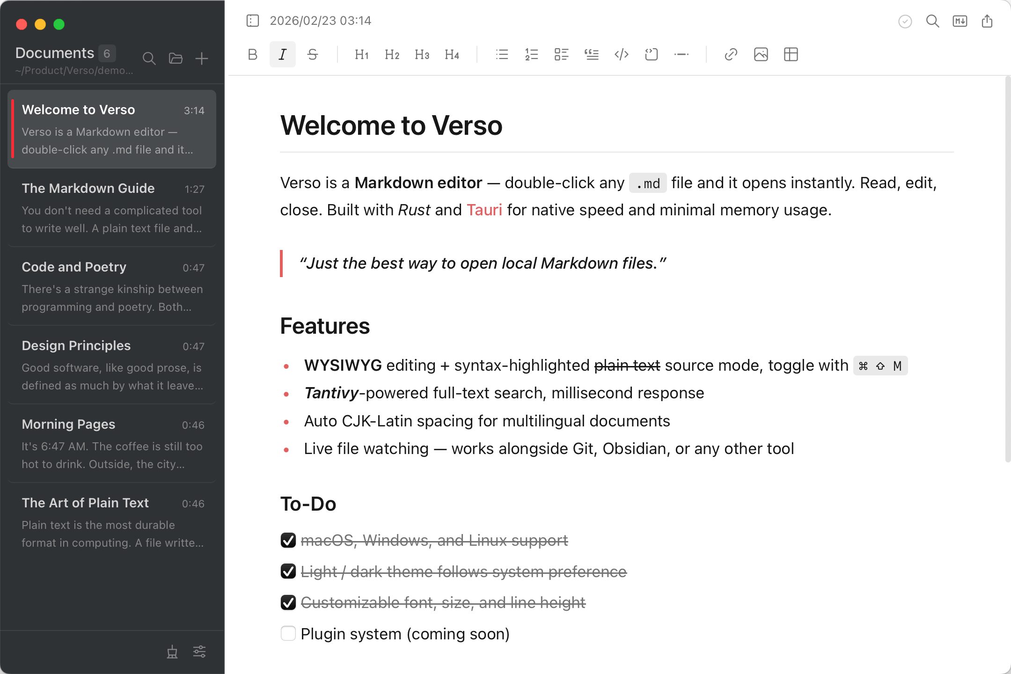Check the Plugin system to-do item
Screen dimensions: 1011x674
[288, 634]
